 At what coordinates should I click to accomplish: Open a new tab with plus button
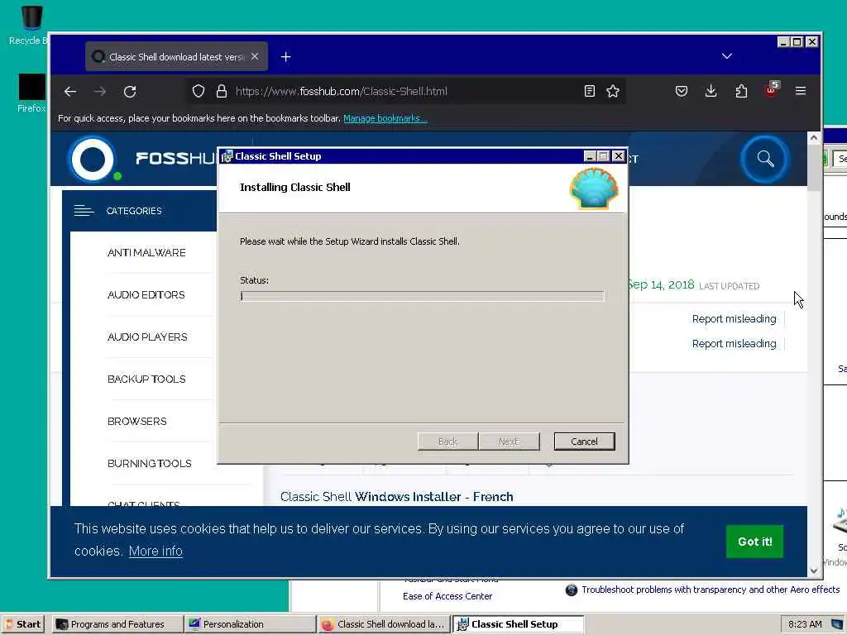point(285,57)
